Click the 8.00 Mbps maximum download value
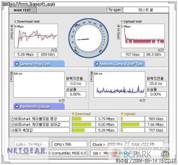 [106, 124]
